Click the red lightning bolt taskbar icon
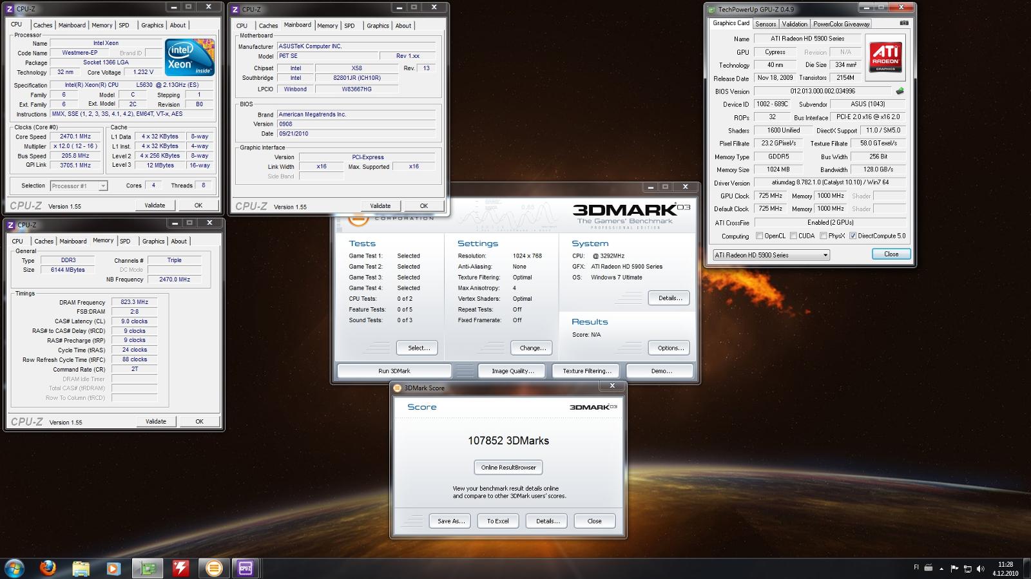 (x=180, y=568)
